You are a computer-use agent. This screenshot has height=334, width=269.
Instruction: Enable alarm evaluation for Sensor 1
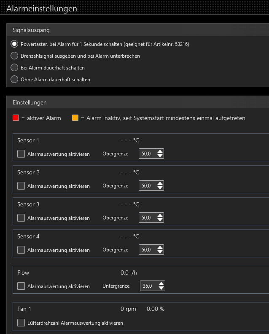(x=21, y=154)
